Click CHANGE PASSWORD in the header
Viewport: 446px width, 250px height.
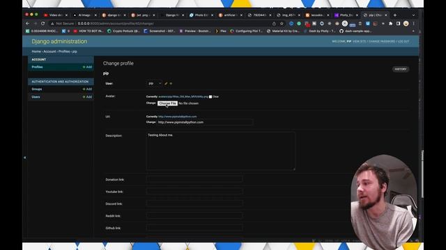click(382, 42)
